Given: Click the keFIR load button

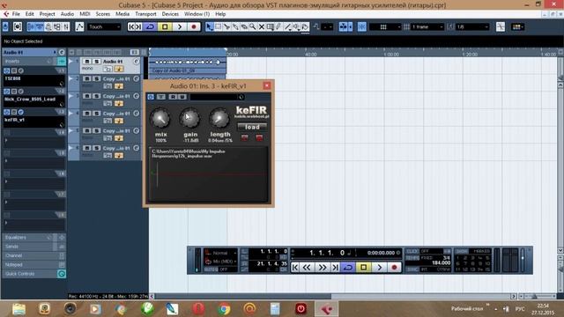Looking at the screenshot, I should pos(252,127).
